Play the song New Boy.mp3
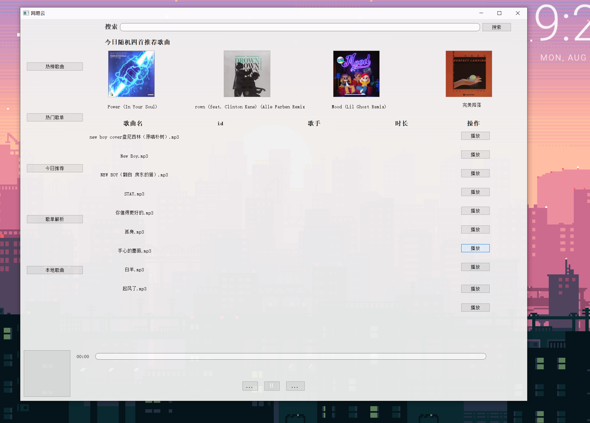The height and width of the screenshot is (423, 590). coord(475,154)
